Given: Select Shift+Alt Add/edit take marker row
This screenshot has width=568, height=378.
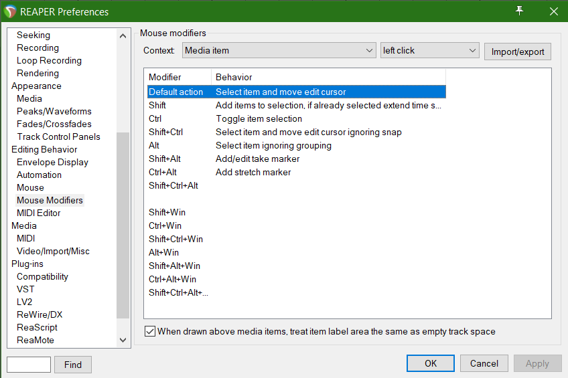Looking at the screenshot, I should click(296, 159).
